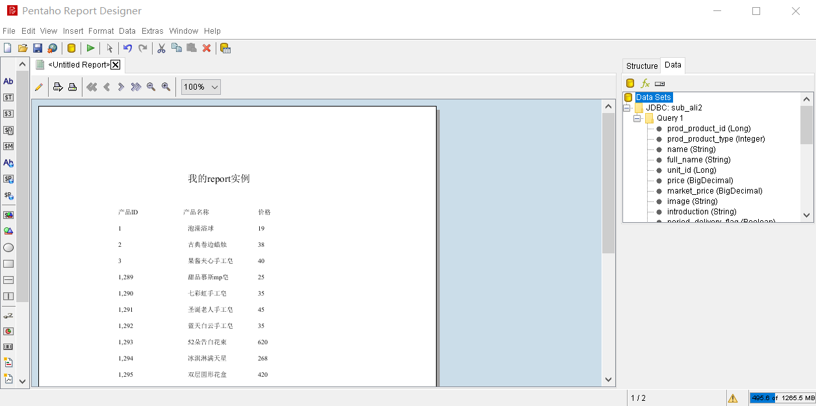
Task: Select the market_price (BigDecimal) field
Action: coord(715,191)
